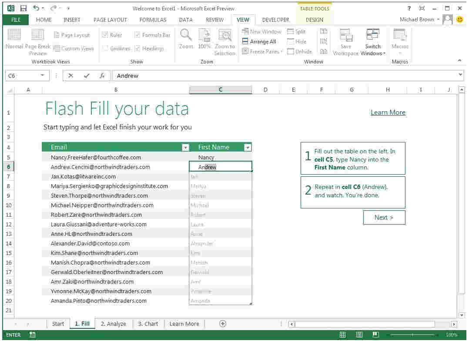Split the worksheet window

(296, 31)
